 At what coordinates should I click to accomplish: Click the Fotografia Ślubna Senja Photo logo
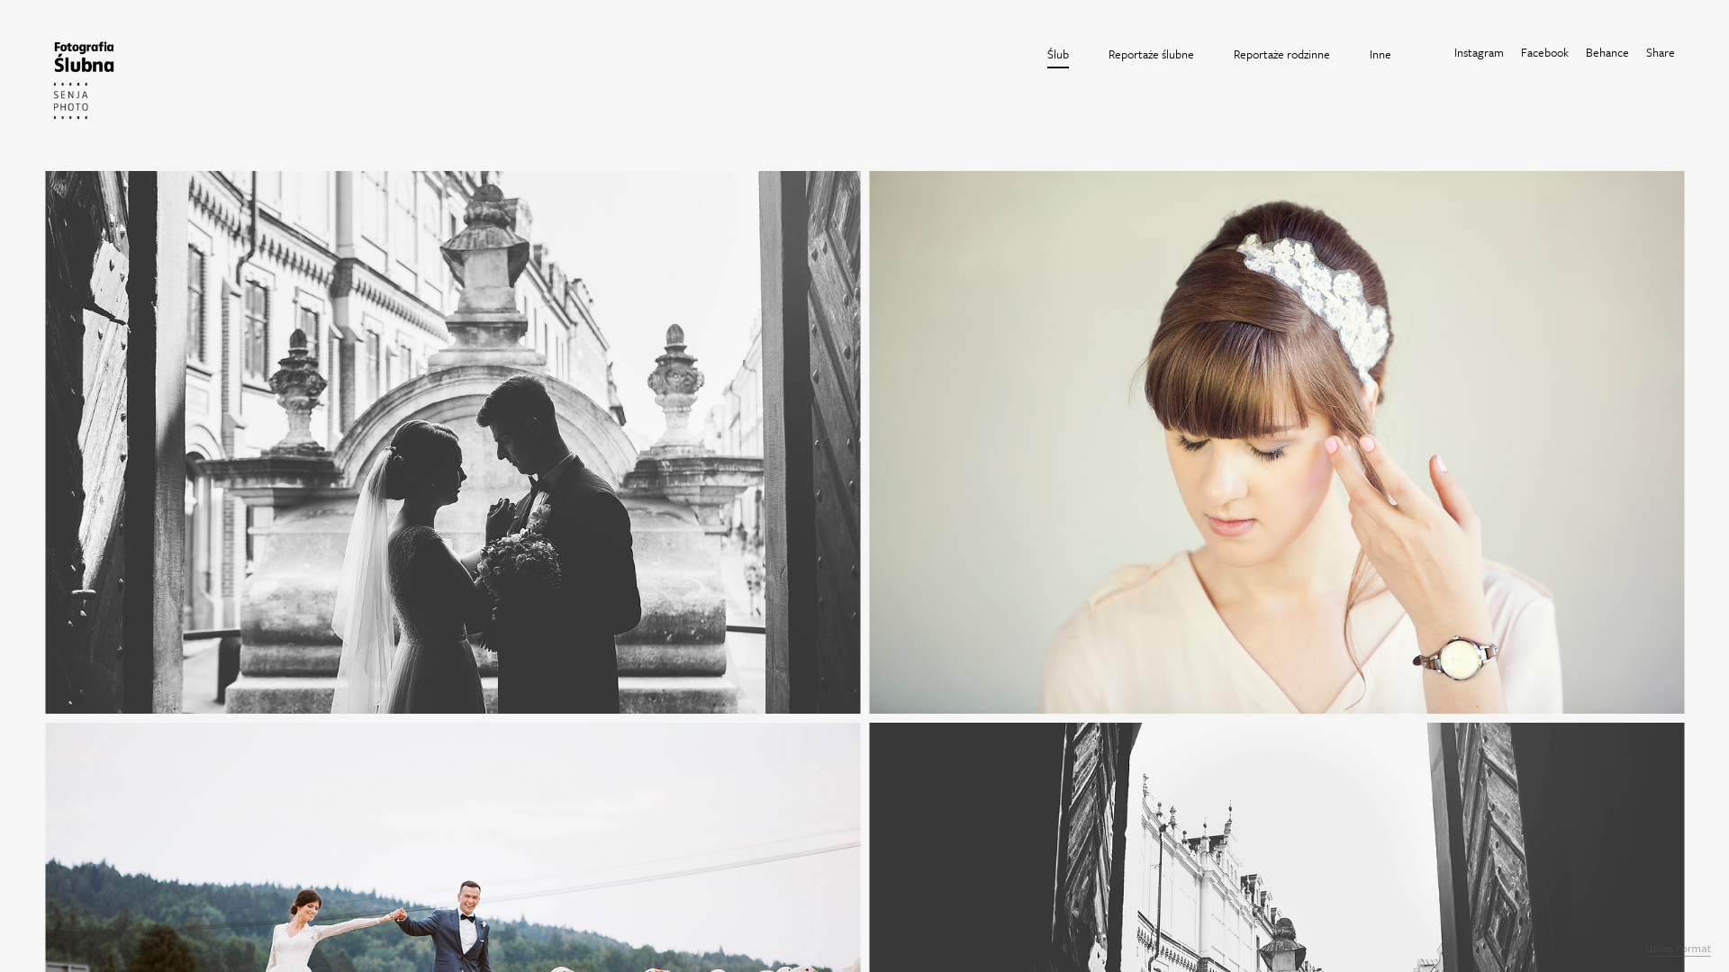click(x=84, y=80)
